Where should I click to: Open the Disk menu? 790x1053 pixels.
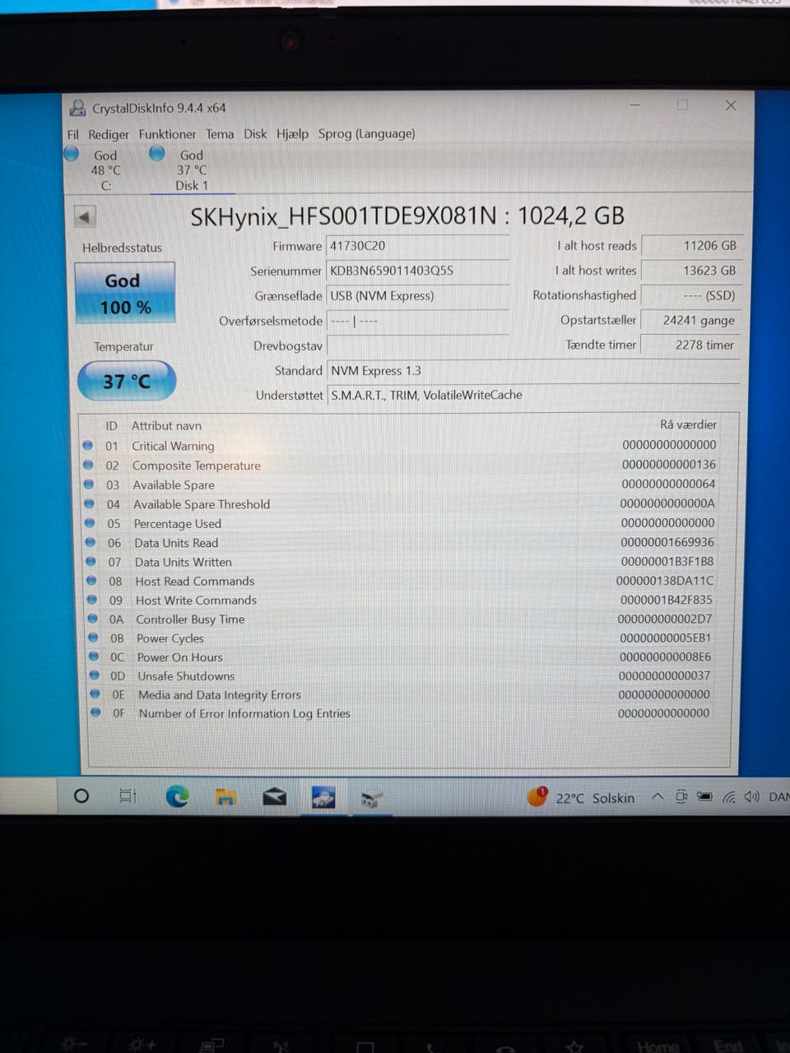[255, 133]
